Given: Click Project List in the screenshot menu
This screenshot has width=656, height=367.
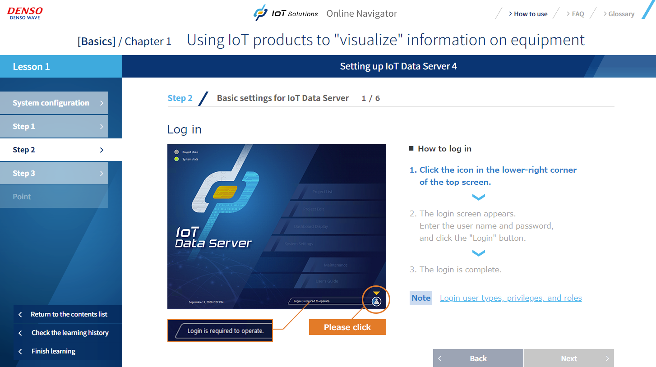Looking at the screenshot, I should 322,192.
